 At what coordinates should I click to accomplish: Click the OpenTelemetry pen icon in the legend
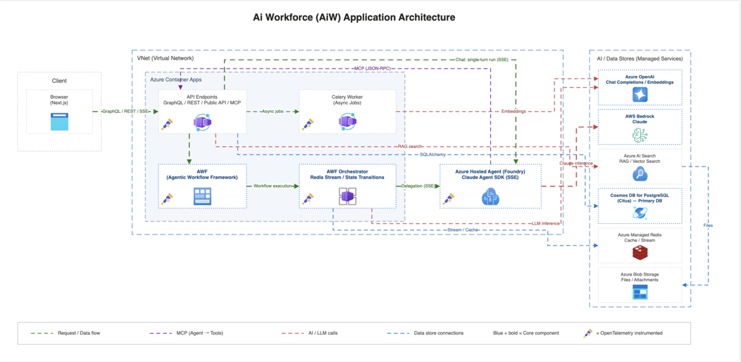(588, 332)
